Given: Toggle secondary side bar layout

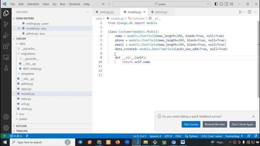Looking at the screenshot, I should (x=226, y=4).
